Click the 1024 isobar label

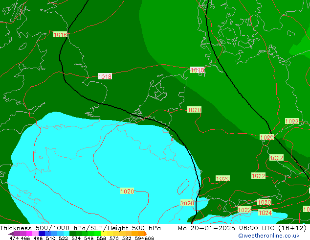coord(265,213)
